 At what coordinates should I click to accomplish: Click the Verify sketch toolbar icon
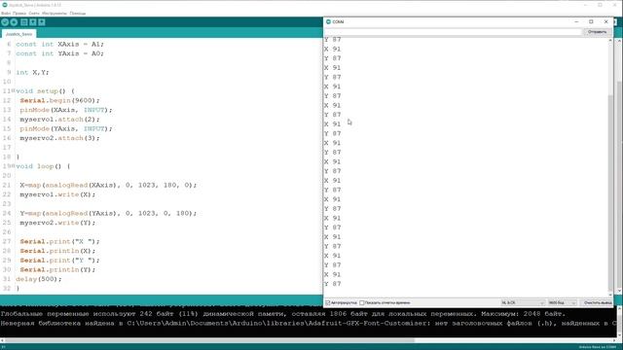(x=5, y=22)
